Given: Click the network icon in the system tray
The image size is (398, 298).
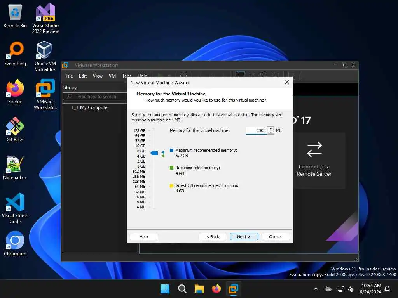Looking at the screenshot, I should click(340, 289).
